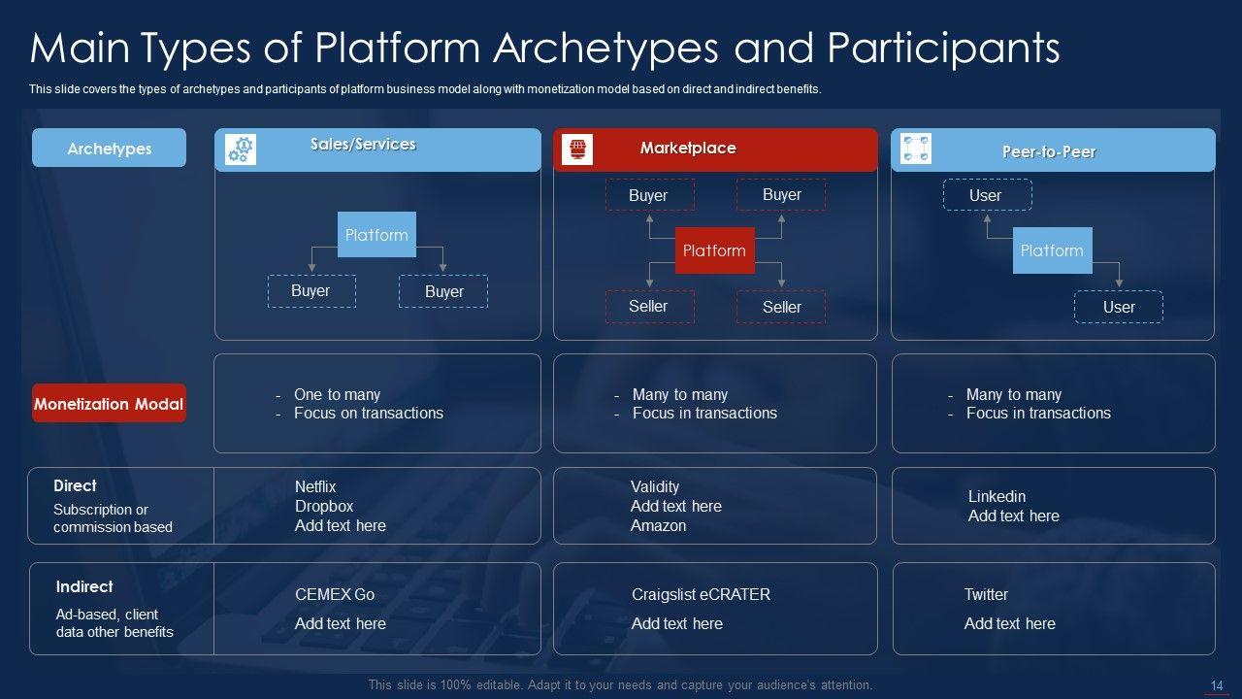This screenshot has height=699, width=1242.
Task: Select the Peer-to-Peer header
Action: click(1053, 150)
